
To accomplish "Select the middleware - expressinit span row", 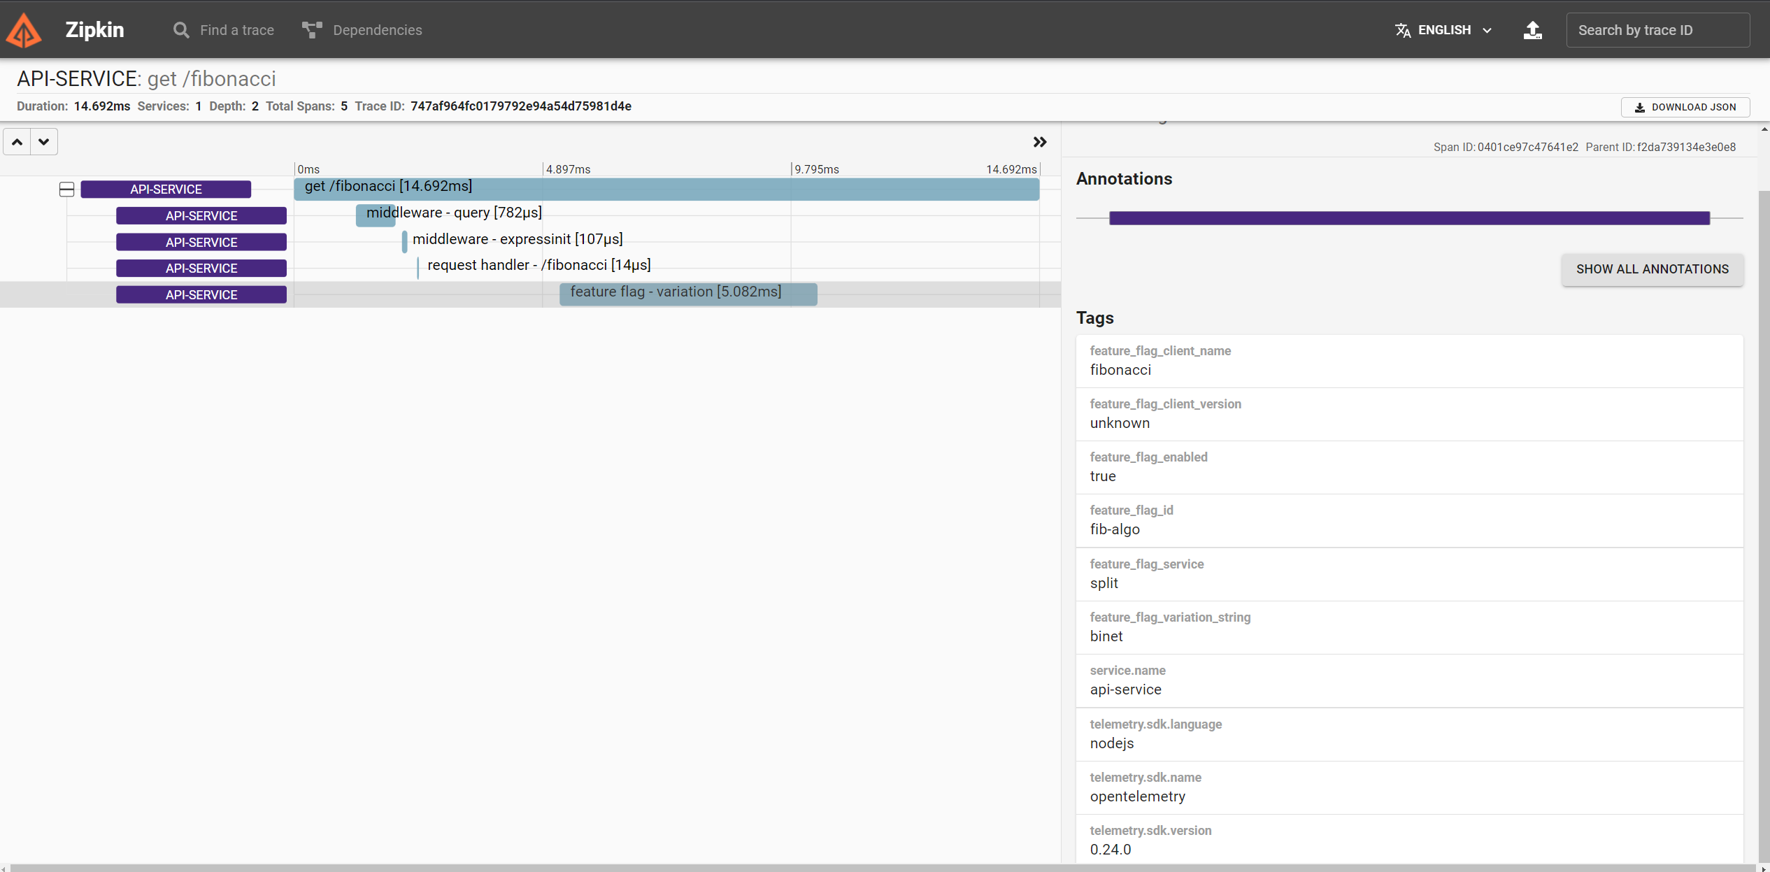I will [x=518, y=240].
